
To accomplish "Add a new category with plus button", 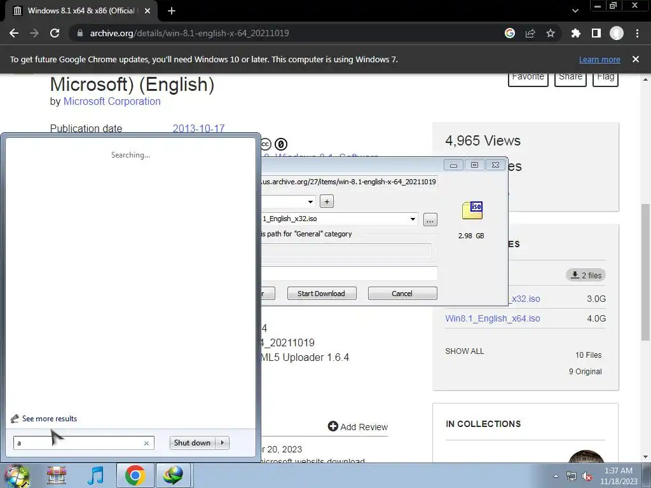I will 327,201.
